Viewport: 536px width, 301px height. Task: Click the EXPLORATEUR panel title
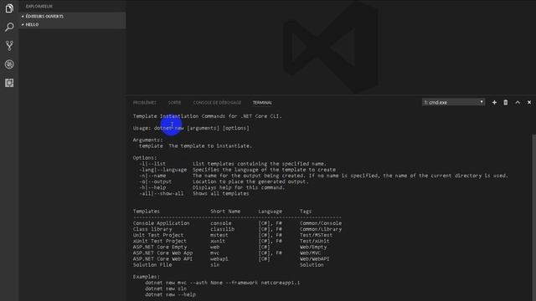coord(39,6)
